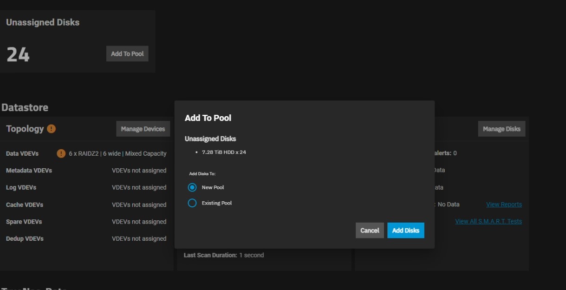Click the Metadata VDEVs label

point(29,171)
